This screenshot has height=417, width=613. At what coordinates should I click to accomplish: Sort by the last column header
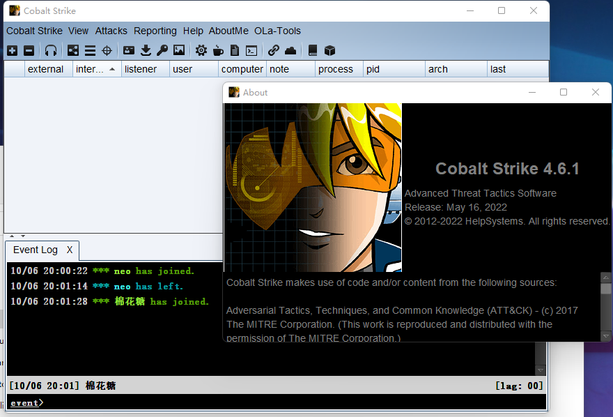[x=518, y=69]
